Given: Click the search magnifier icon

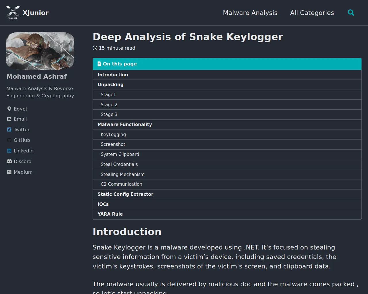Looking at the screenshot, I should tap(351, 13).
